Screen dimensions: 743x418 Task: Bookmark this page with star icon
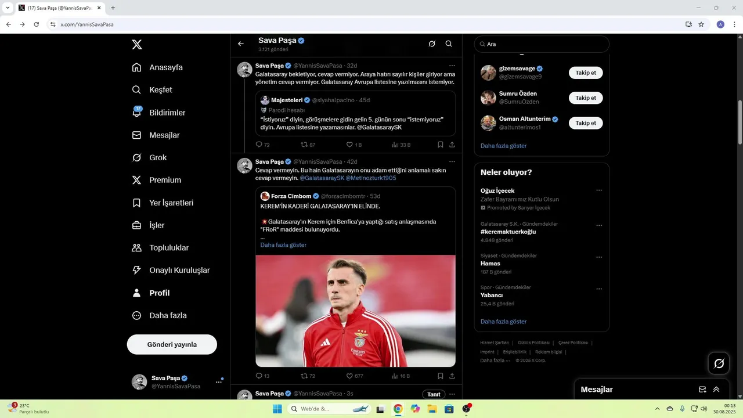point(701,24)
